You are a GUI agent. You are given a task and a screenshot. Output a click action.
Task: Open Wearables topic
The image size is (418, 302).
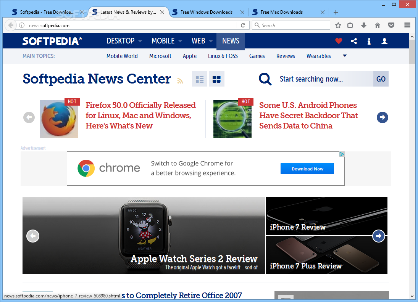point(319,56)
